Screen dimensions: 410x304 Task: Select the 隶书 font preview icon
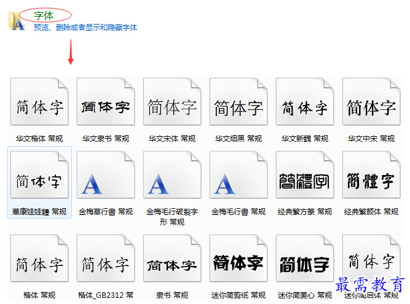click(x=172, y=259)
